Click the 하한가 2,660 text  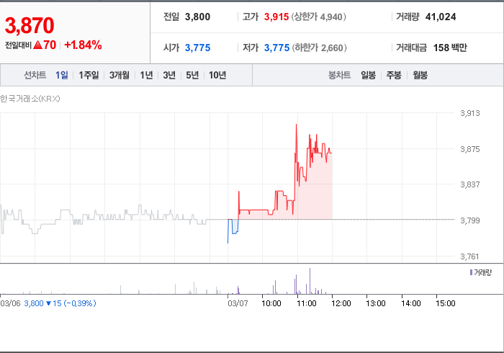[319, 48]
